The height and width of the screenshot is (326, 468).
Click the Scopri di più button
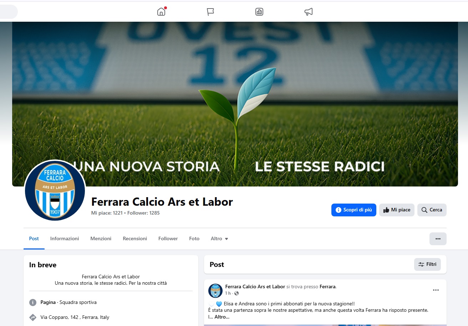pyautogui.click(x=353, y=210)
